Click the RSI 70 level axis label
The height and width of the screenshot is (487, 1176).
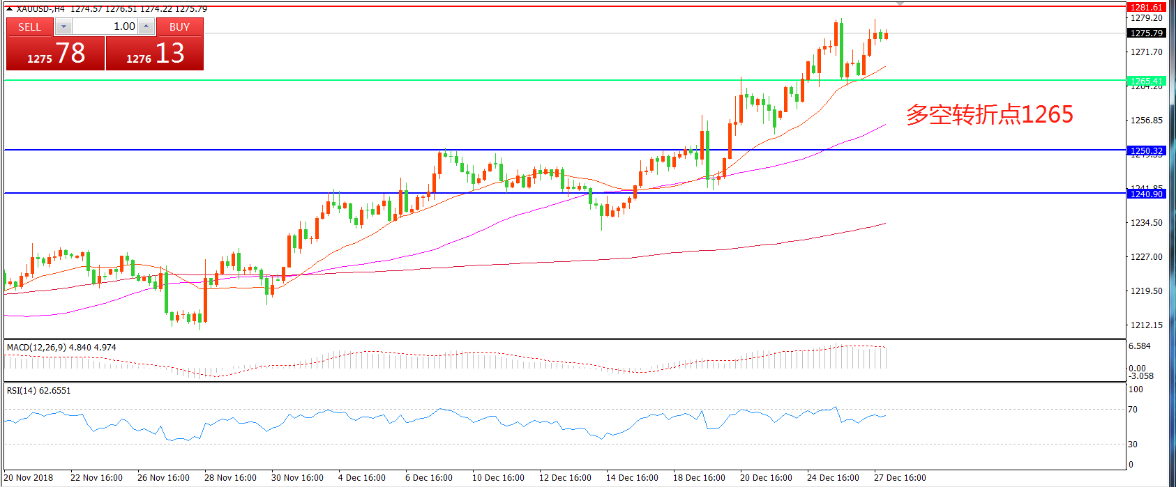[x=1133, y=409]
